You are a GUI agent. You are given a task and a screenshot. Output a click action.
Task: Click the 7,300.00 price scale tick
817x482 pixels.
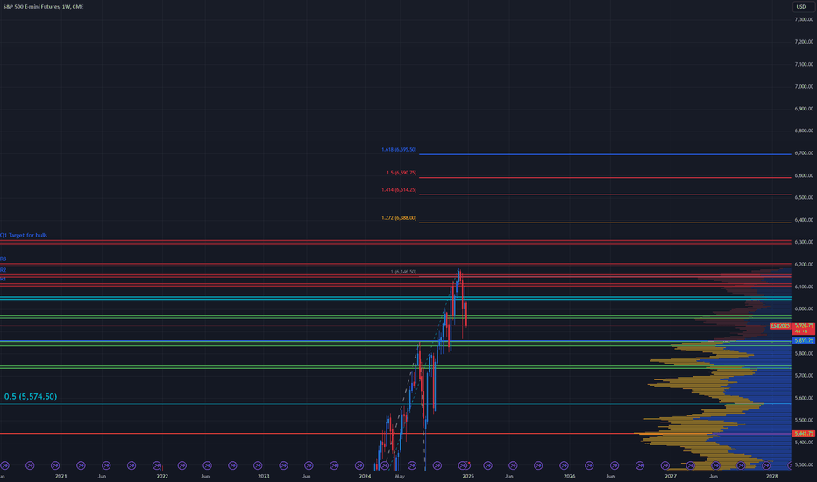pyautogui.click(x=804, y=19)
